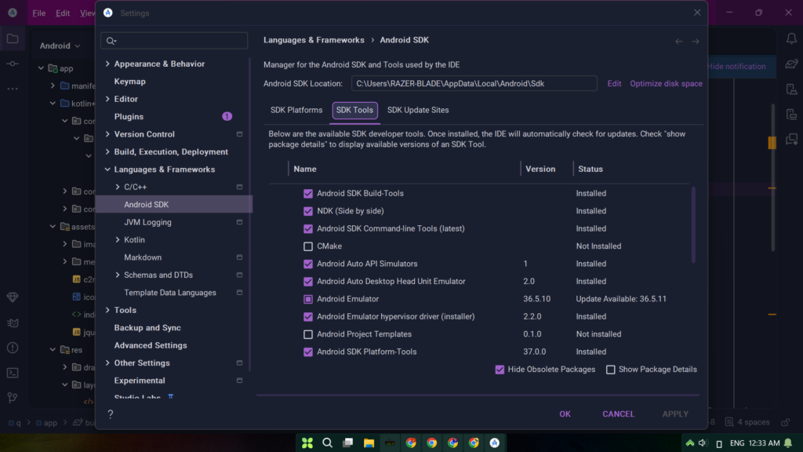Focus the Settings search field

pyautogui.click(x=174, y=41)
